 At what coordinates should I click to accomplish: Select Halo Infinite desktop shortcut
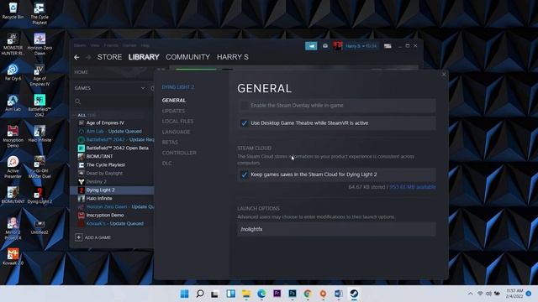click(40, 134)
